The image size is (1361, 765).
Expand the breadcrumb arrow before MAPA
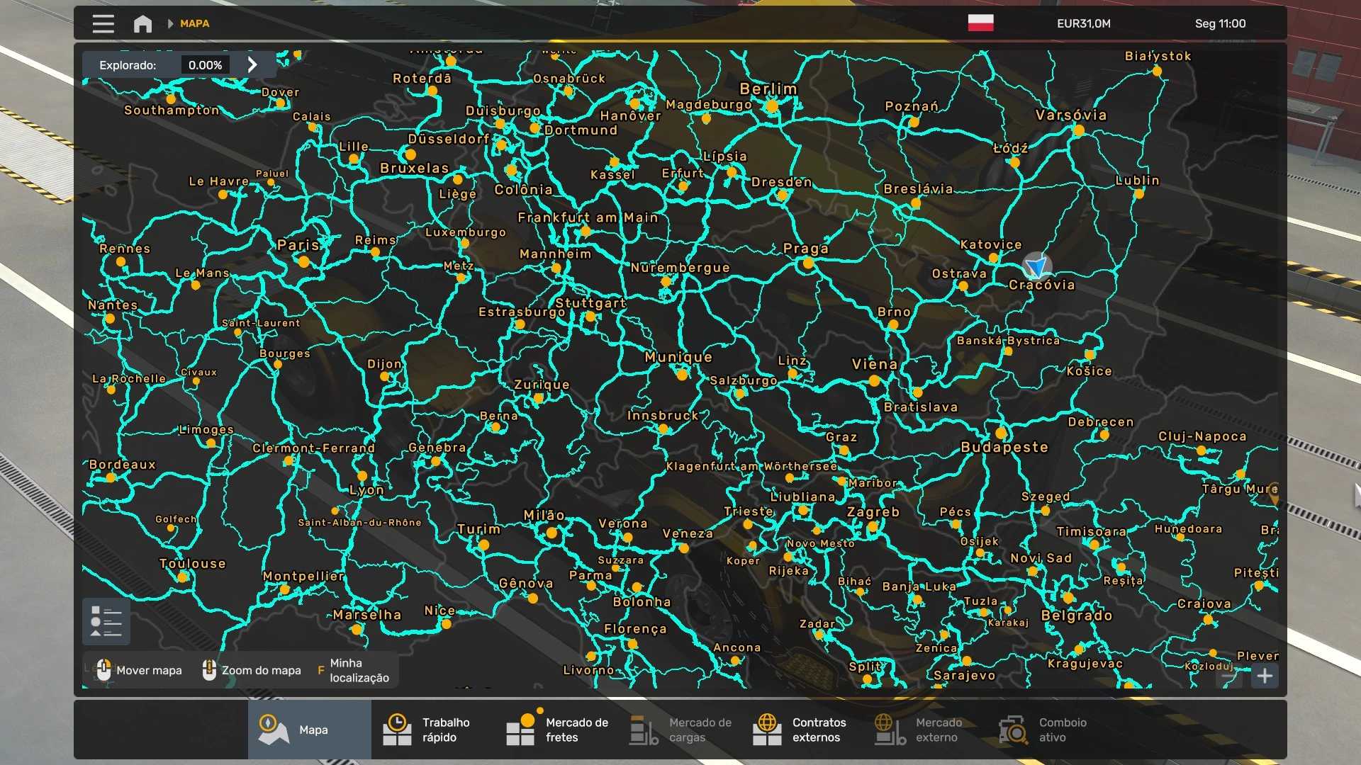(x=170, y=23)
